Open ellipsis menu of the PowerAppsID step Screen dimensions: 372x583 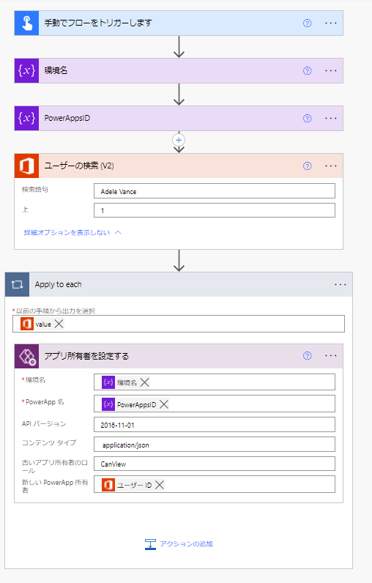tap(331, 118)
